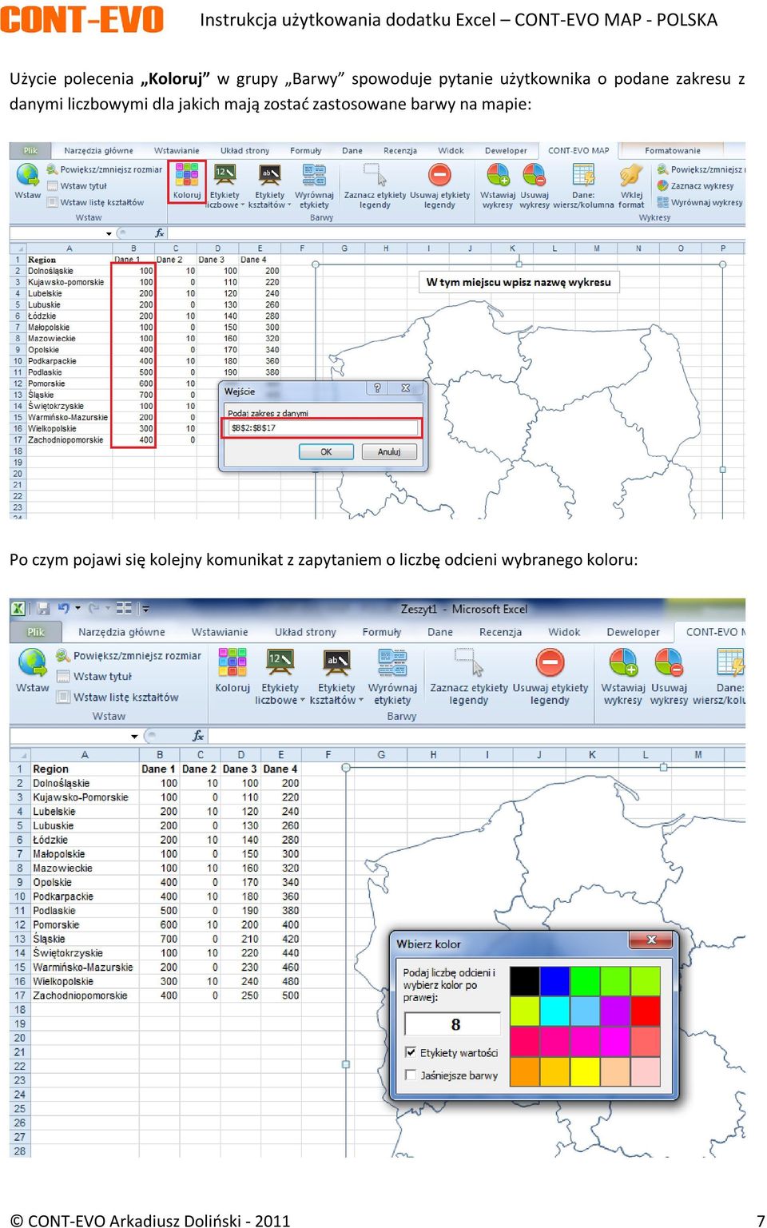Screen dimensions: 767x1228
Task: Click the fx insert function icon in the lower screenshot
Action: click(x=198, y=736)
